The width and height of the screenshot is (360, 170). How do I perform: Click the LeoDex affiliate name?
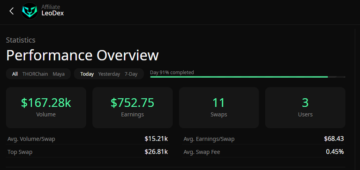pyautogui.click(x=52, y=13)
